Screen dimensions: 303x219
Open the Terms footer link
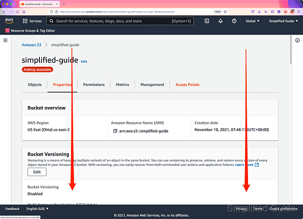pos(258,209)
